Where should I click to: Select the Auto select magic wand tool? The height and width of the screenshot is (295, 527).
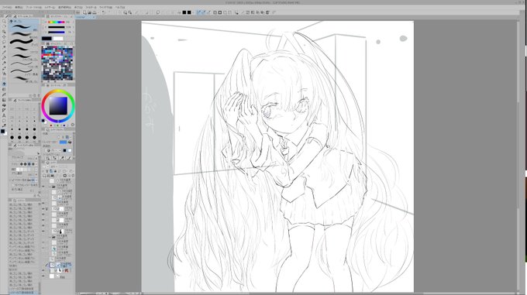[x=4, y=47]
